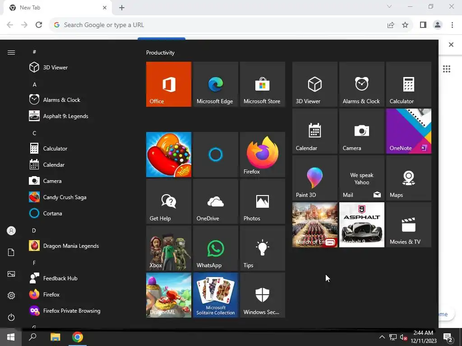
Task: Expand the Start menu hamburger button
Action: click(x=11, y=52)
